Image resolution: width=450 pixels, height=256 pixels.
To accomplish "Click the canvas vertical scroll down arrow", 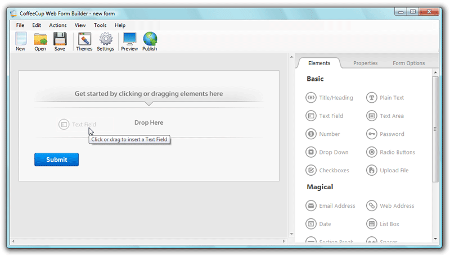I will [291, 234].
